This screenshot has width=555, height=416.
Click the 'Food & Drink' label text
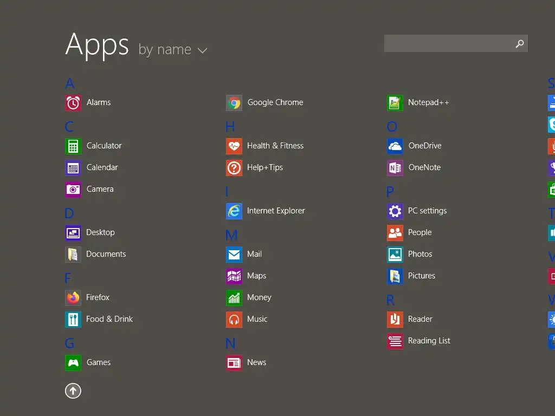click(x=109, y=319)
